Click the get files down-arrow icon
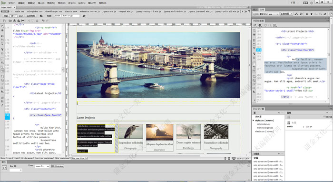The image size is (333, 182). tap(307, 14)
